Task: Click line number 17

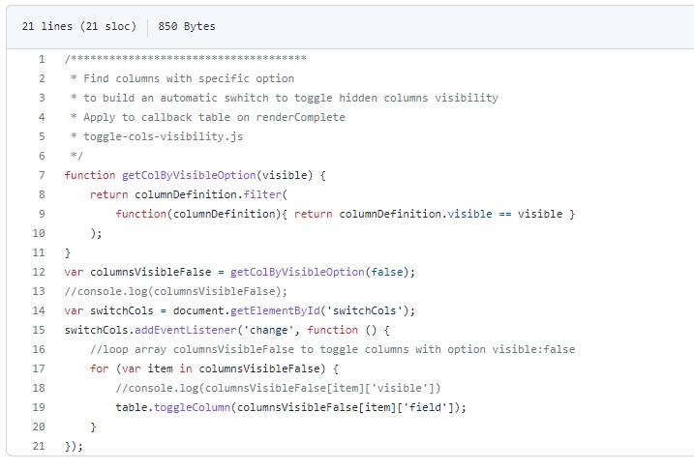Action: click(39, 368)
